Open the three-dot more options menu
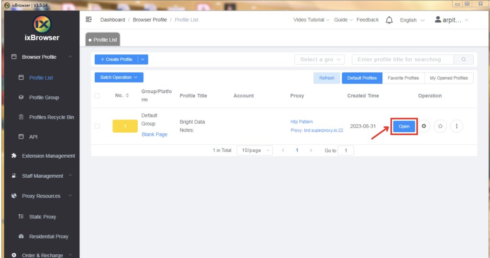 tap(457, 126)
